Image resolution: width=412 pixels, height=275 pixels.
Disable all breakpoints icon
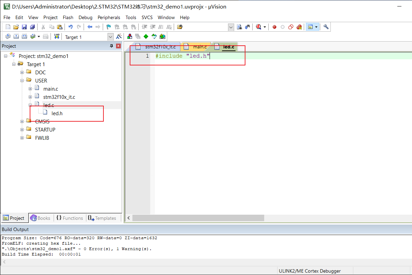[291, 27]
